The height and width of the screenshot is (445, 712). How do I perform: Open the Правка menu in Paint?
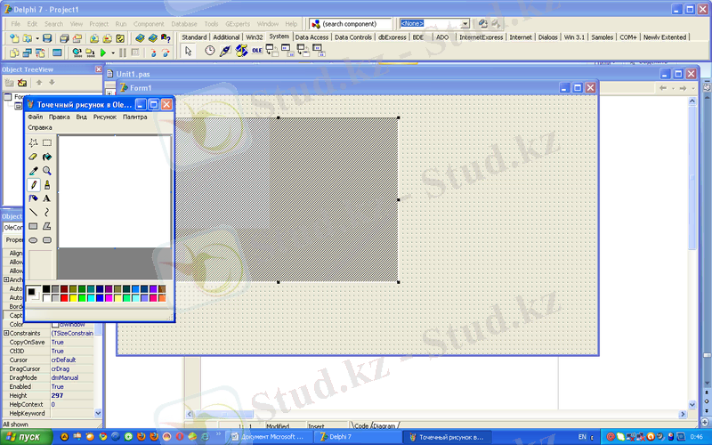point(59,117)
